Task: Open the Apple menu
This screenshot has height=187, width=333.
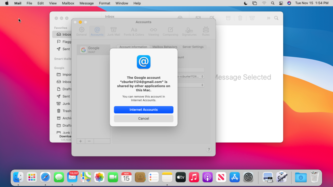Action: pos(7,3)
